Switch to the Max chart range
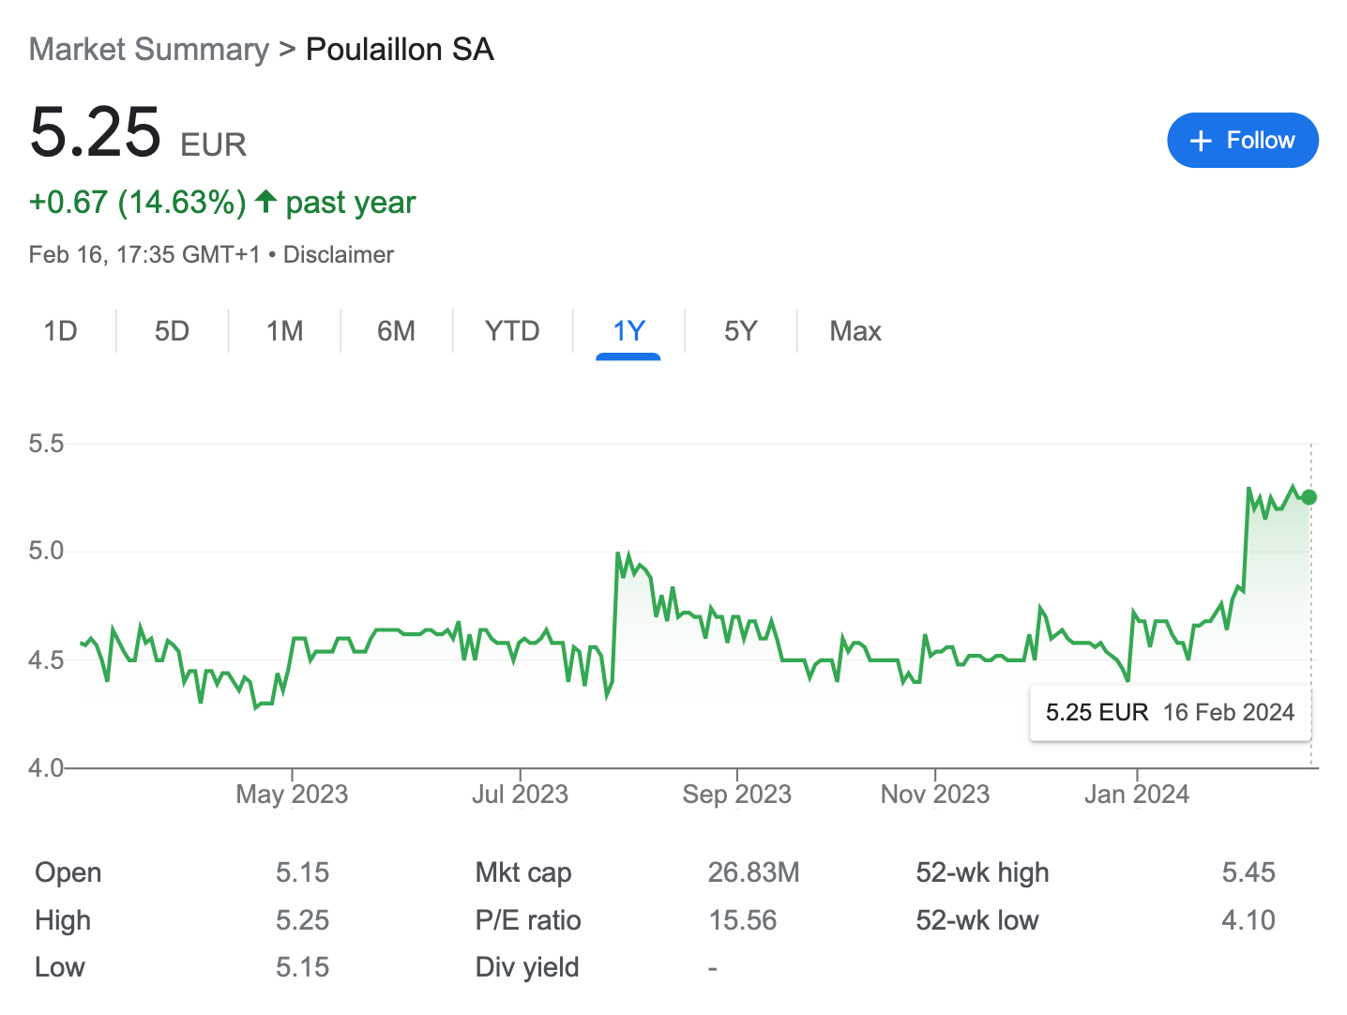Image resolution: width=1347 pixels, height=1015 pixels. pos(855,331)
